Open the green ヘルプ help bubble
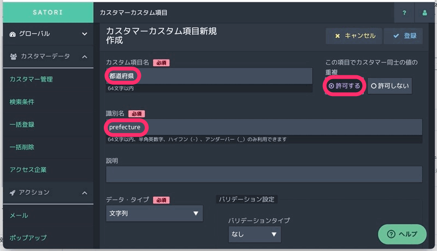 pos(402,234)
